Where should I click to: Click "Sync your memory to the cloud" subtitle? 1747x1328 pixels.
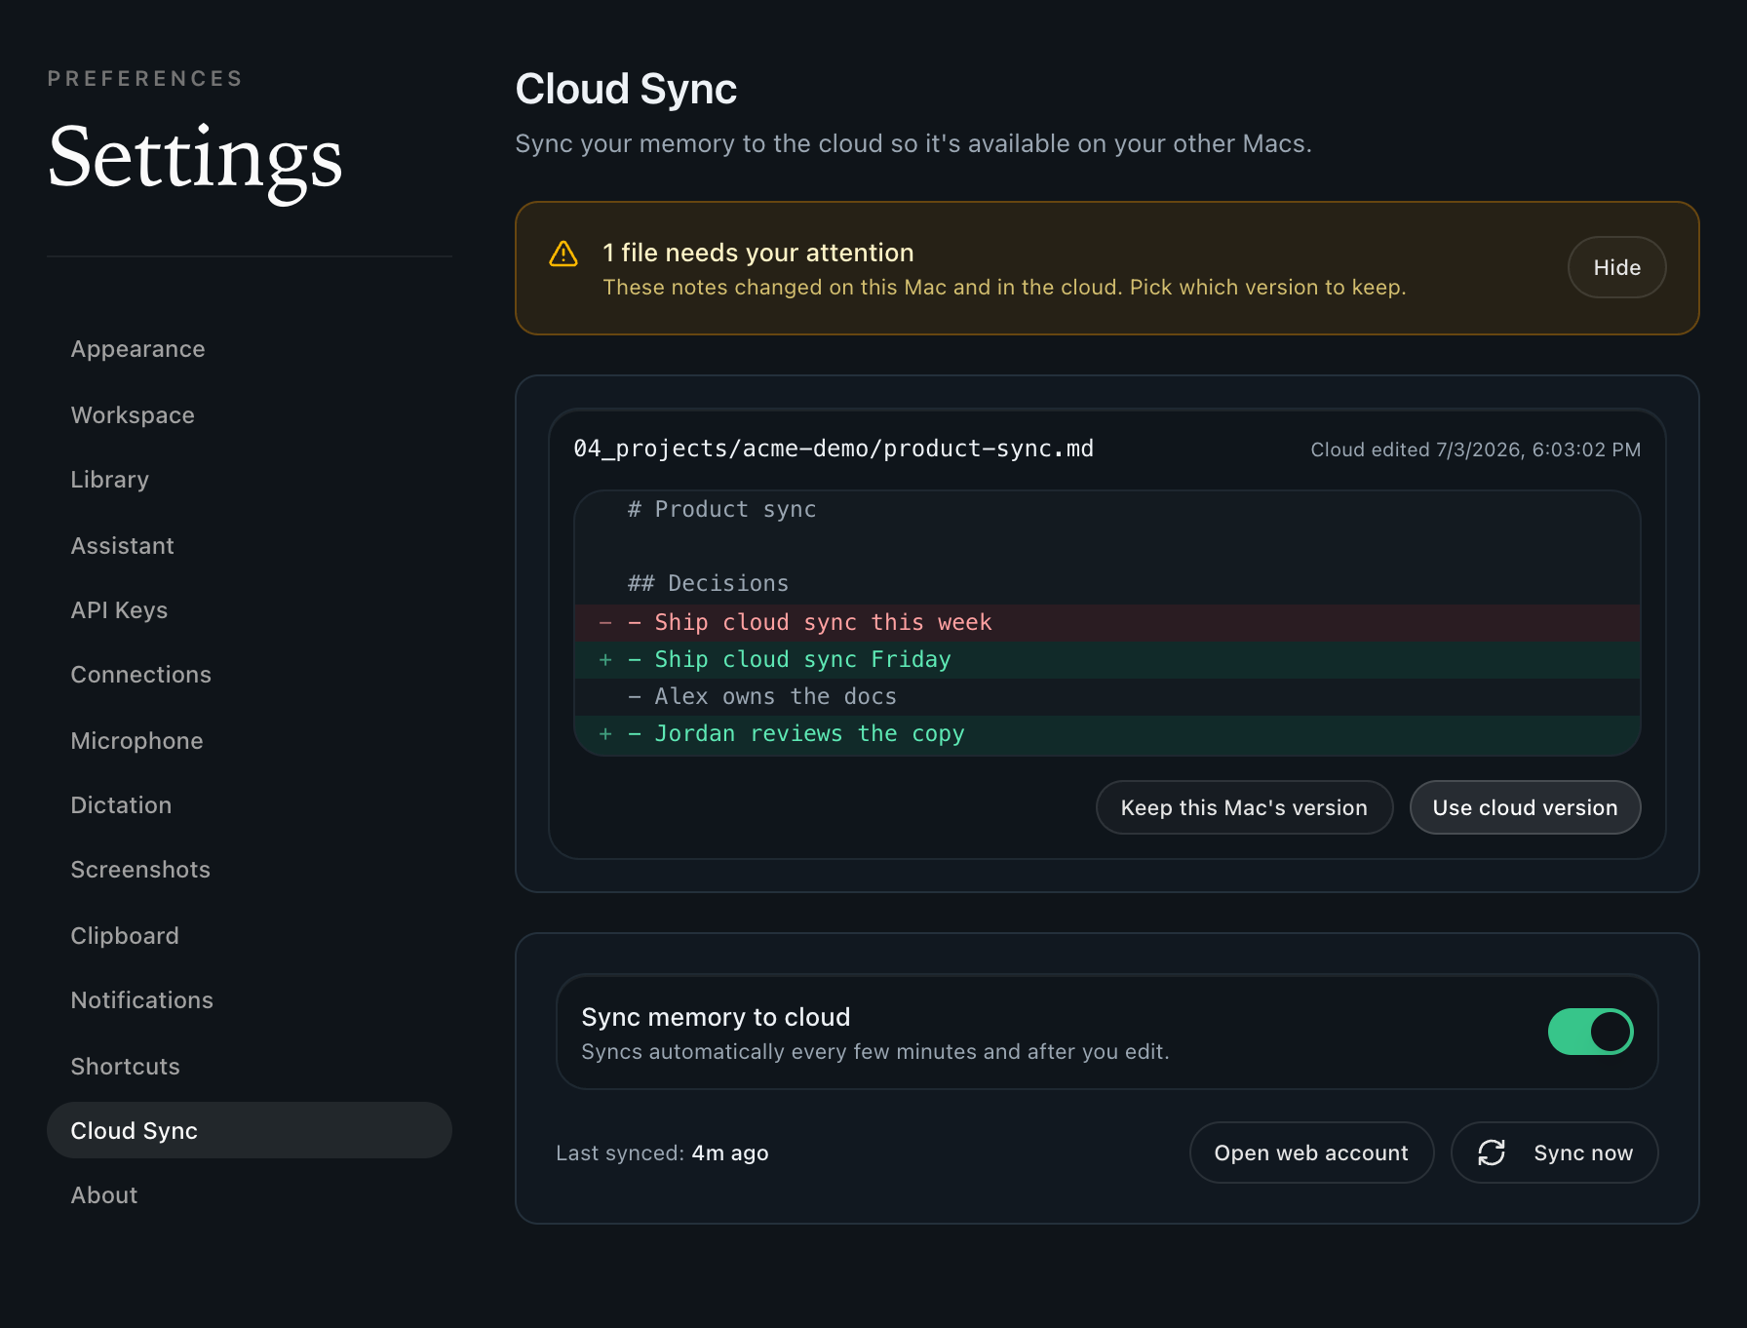[x=913, y=143]
